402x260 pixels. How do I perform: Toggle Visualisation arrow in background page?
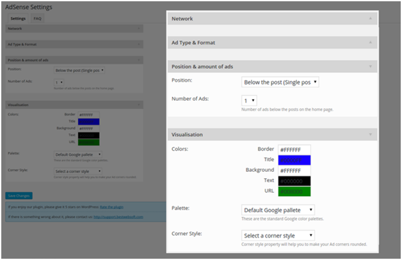pyautogui.click(x=139, y=105)
